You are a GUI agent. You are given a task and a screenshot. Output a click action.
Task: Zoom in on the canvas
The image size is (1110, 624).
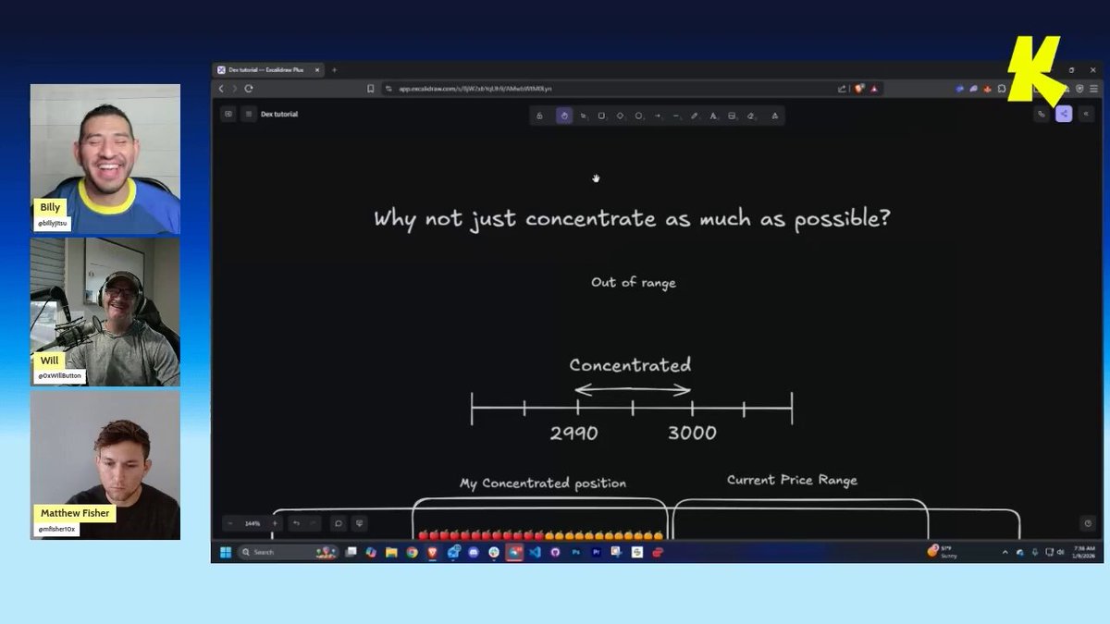pos(275,523)
